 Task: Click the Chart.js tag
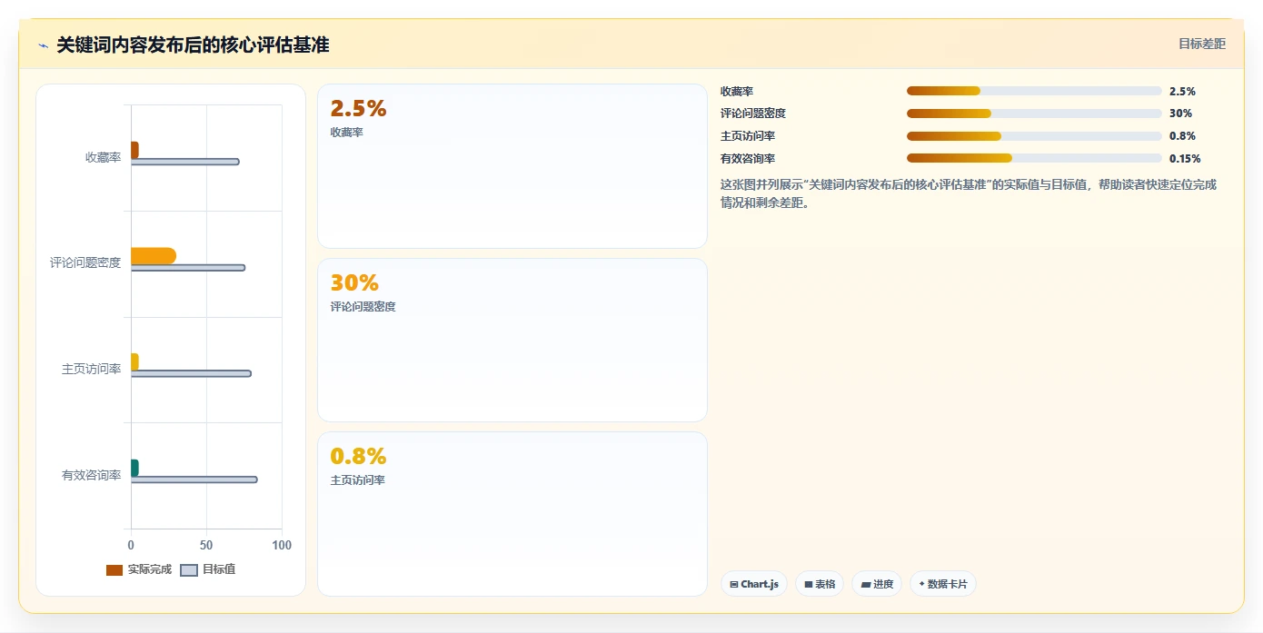[754, 584]
